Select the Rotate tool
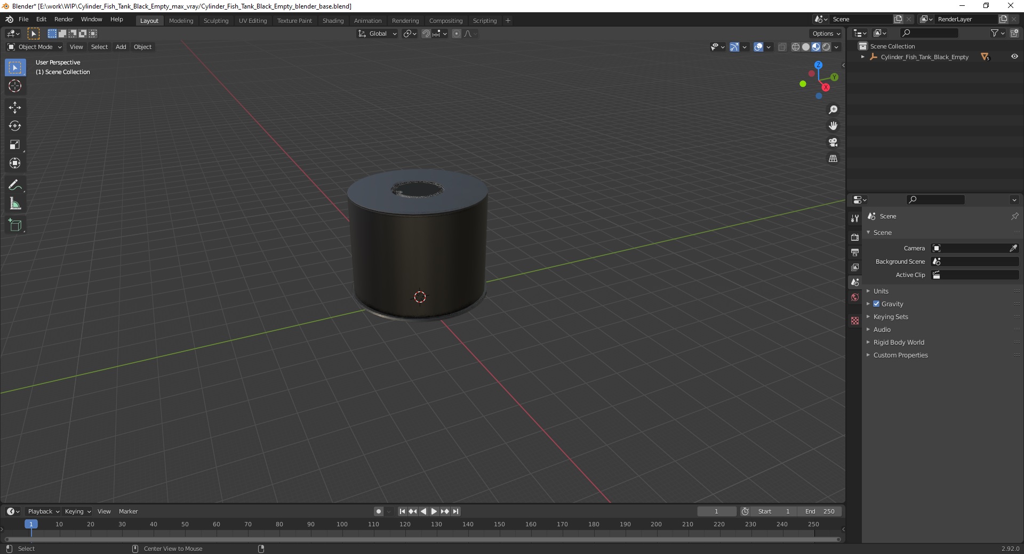This screenshot has width=1024, height=554. pyautogui.click(x=15, y=126)
